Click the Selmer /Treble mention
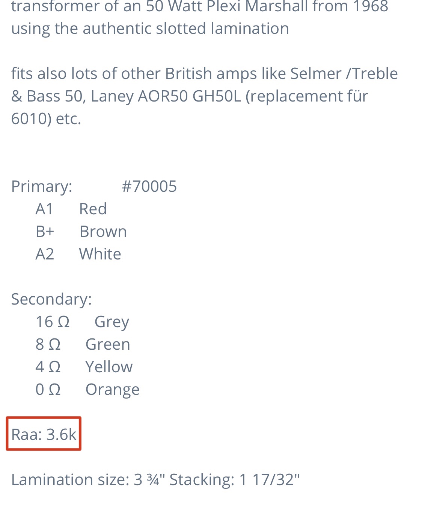Screen dimensions: 422x508 (344, 73)
